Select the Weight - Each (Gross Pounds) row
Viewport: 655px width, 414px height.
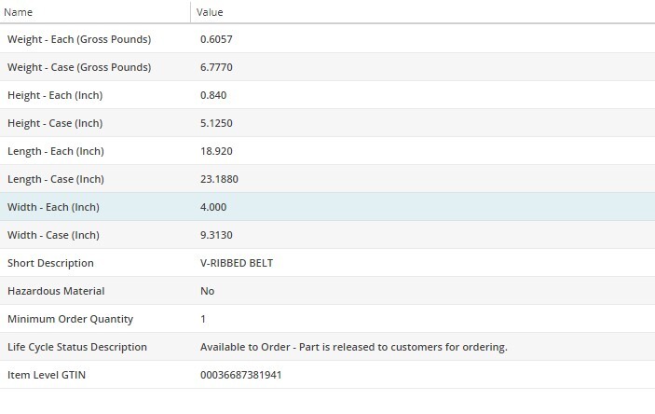79,39
